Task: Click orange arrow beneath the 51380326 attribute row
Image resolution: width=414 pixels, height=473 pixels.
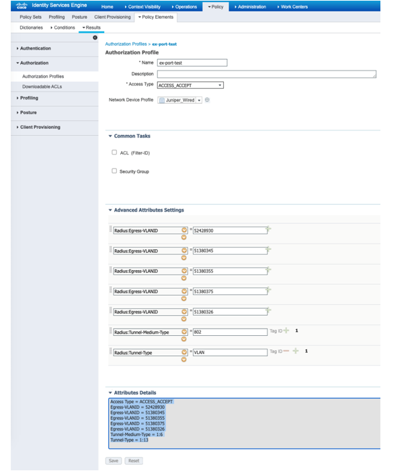Action: (x=183, y=319)
